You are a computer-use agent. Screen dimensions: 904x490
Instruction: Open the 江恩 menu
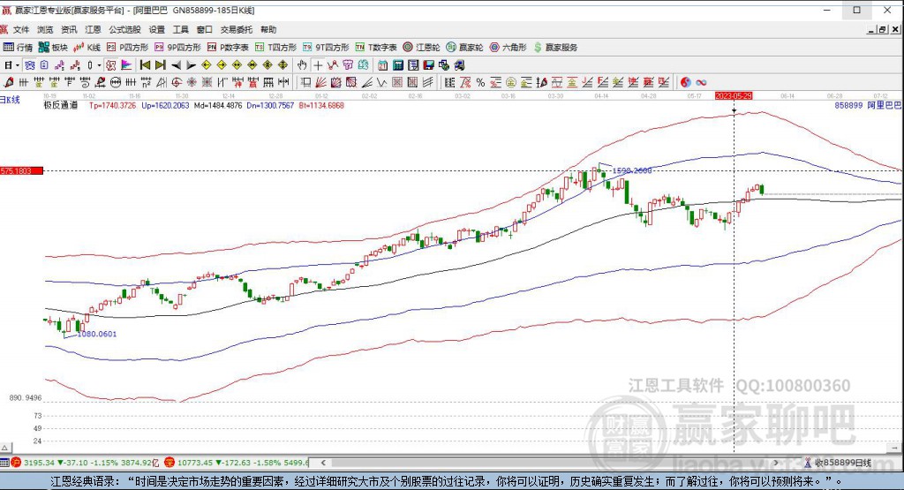pos(93,29)
